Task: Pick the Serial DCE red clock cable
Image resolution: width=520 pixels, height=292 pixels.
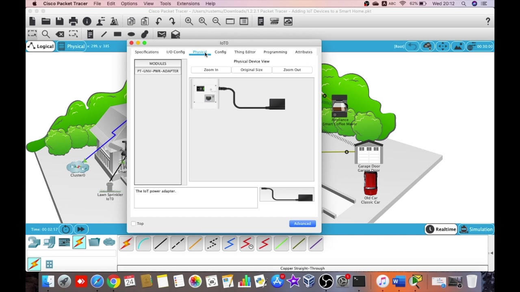Action: click(x=247, y=244)
